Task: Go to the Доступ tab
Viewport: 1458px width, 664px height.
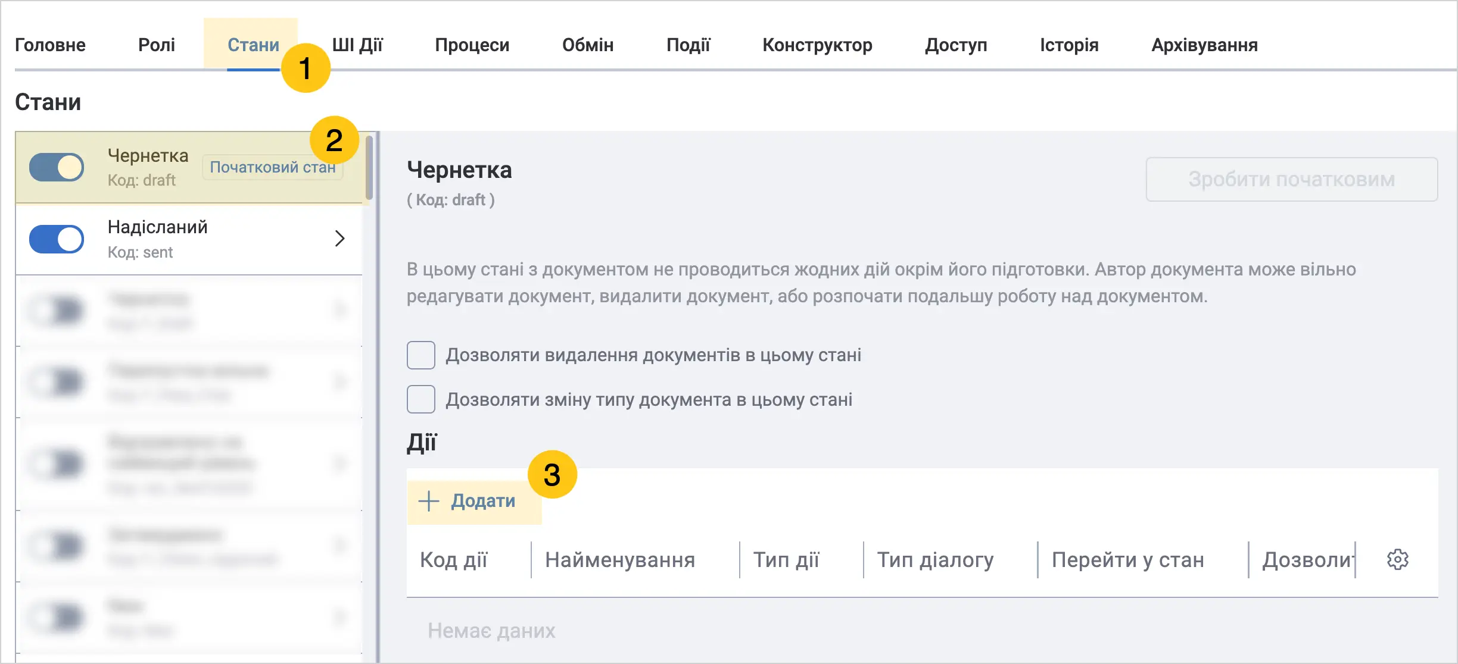Action: 956,45
